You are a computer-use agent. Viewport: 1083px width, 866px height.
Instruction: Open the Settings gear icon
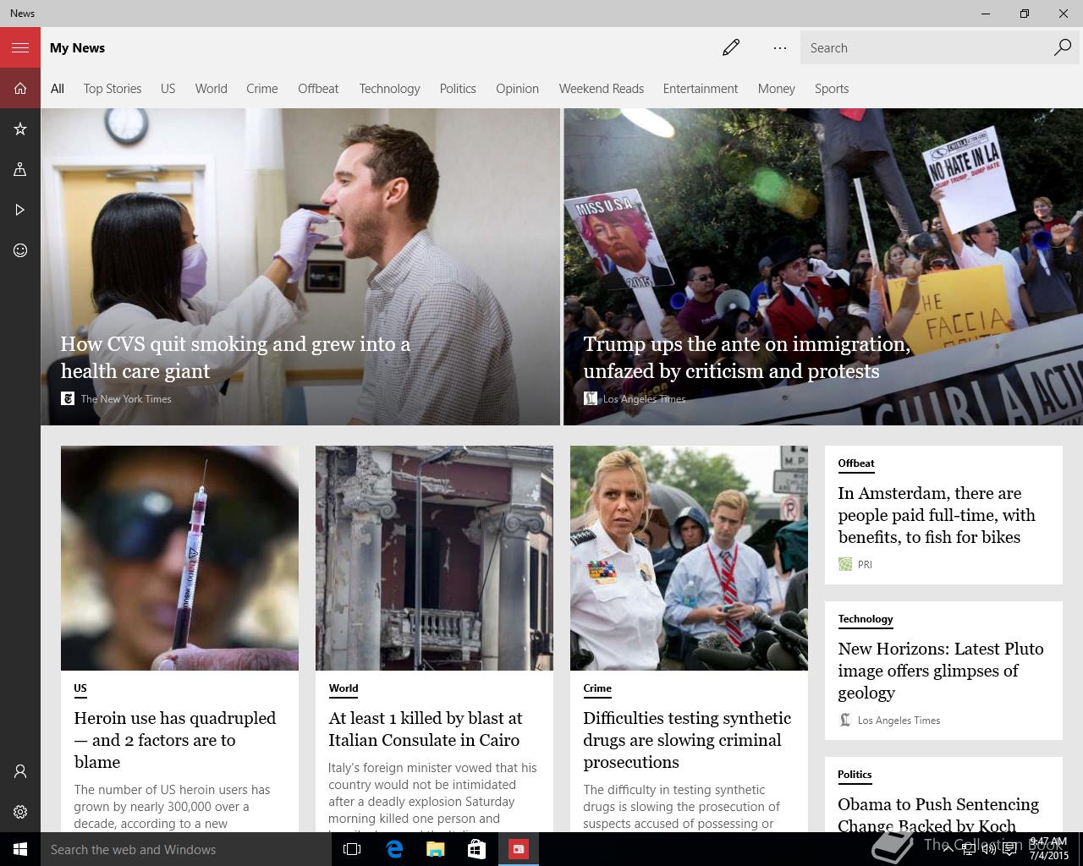(20, 812)
